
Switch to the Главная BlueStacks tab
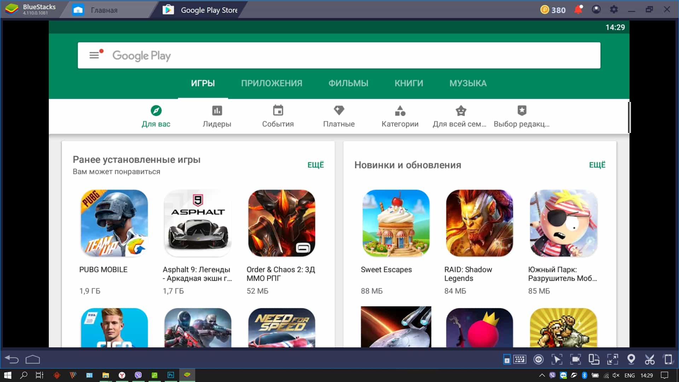click(x=104, y=10)
